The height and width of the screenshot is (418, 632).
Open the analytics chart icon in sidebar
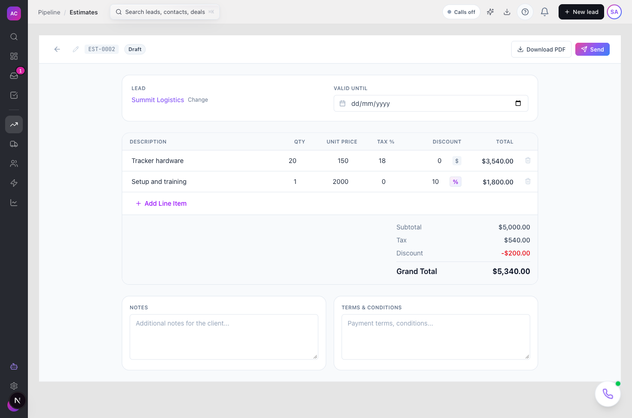pos(14,202)
